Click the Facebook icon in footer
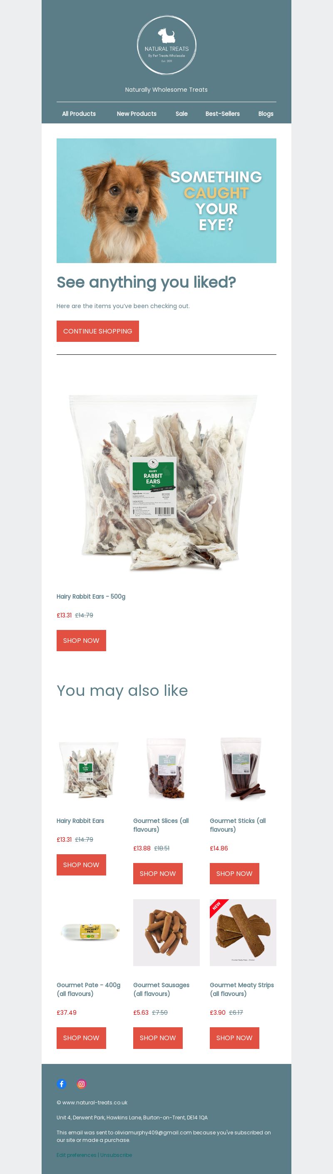The width and height of the screenshot is (333, 1174). (x=62, y=1084)
